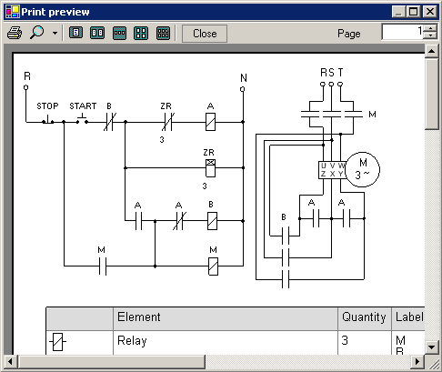Click the 'N' neutral terminal label
This screenshot has width=442, height=372.
tap(244, 78)
